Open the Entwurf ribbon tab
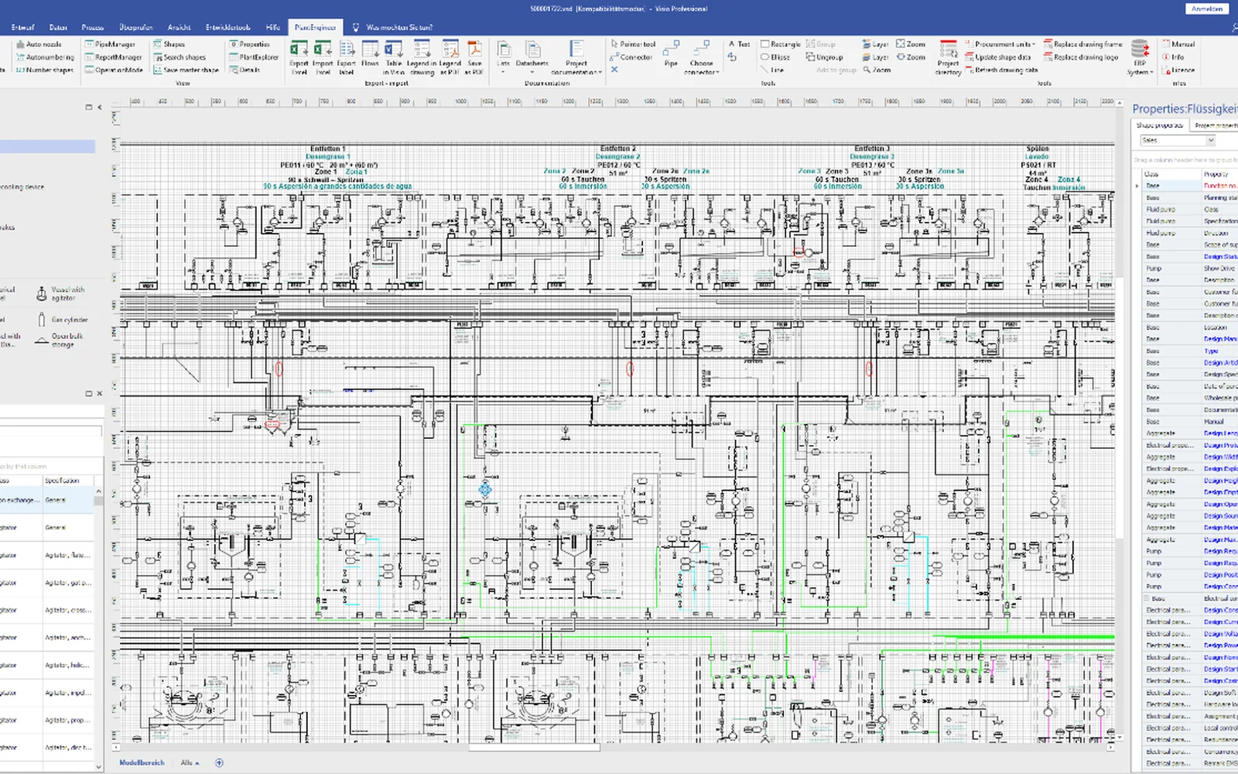The height and width of the screenshot is (774, 1238). [23, 27]
